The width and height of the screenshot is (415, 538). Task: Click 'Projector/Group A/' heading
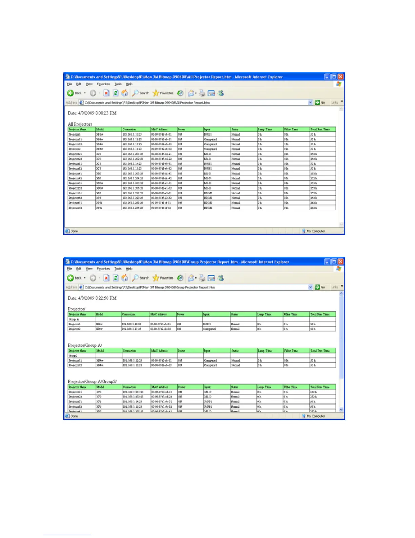click(85, 345)
